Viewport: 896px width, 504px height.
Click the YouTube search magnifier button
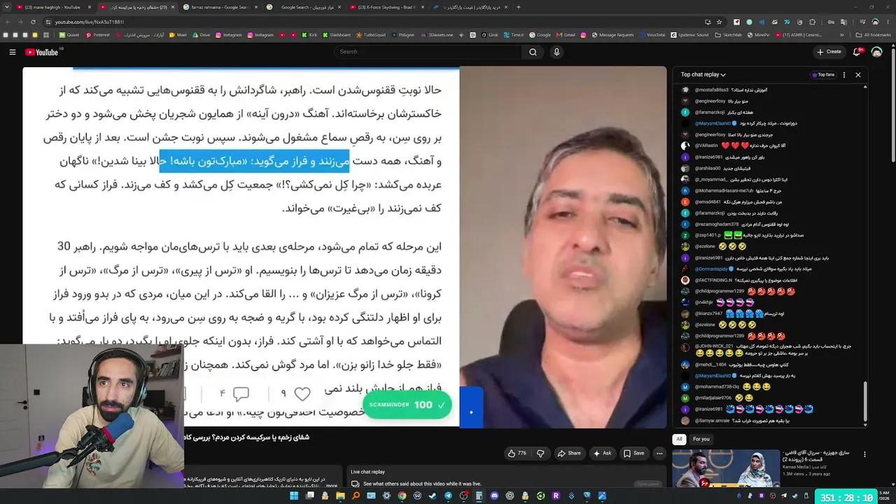[533, 52]
